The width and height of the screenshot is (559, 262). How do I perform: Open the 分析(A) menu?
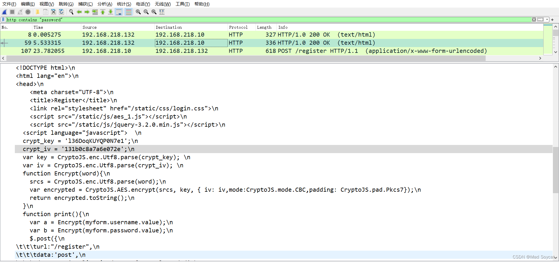tap(105, 4)
